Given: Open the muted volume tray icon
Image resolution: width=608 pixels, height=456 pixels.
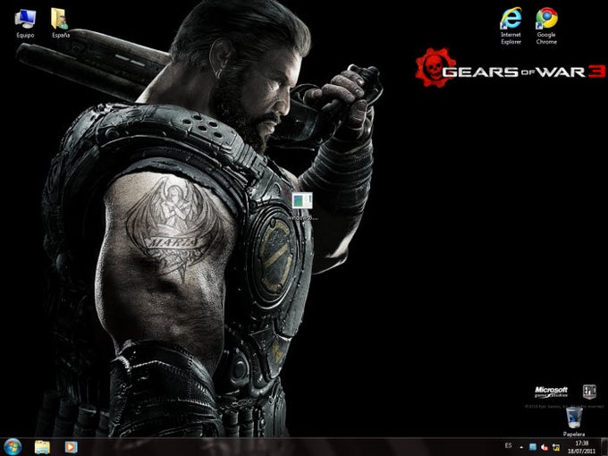Looking at the screenshot, I should (x=545, y=447).
